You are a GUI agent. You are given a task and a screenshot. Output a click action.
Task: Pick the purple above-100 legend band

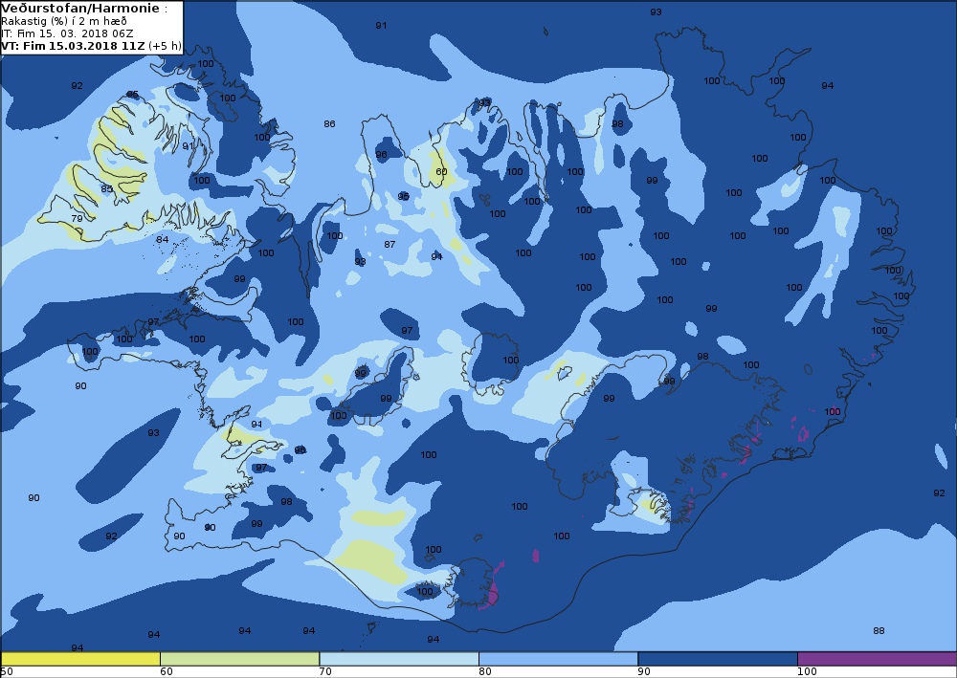877,659
